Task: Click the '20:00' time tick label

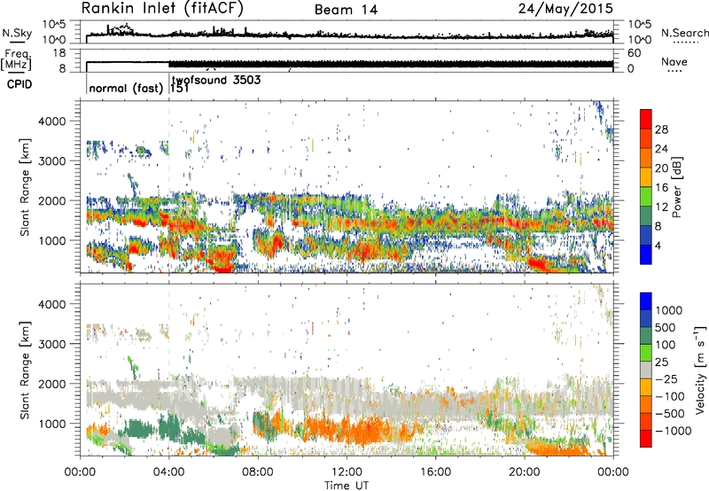Action: 524,472
